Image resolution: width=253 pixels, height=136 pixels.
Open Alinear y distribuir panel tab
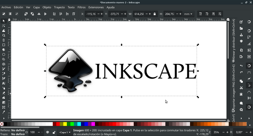[x=234, y=40]
